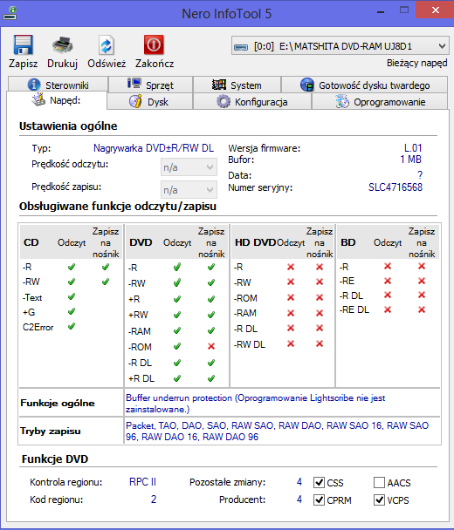Click the buffer value 1 MB
The width and height of the screenshot is (454, 530).
coord(411,160)
